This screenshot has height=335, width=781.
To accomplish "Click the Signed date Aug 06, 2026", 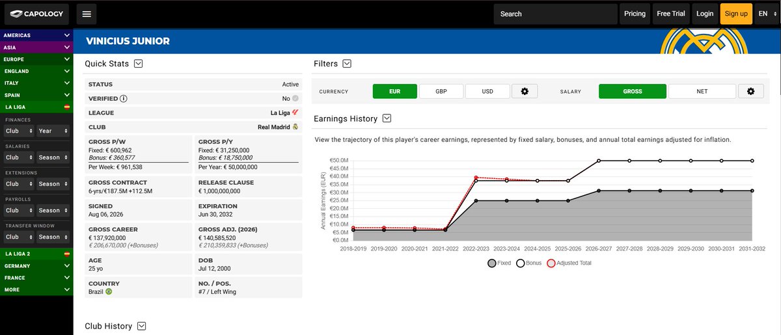I will (x=105, y=215).
